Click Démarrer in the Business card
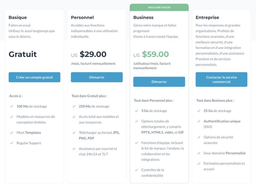The height and width of the screenshot is (188, 256). [159, 82]
